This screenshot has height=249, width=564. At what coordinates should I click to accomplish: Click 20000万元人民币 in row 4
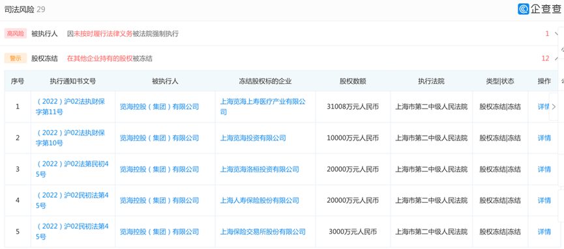click(353, 200)
